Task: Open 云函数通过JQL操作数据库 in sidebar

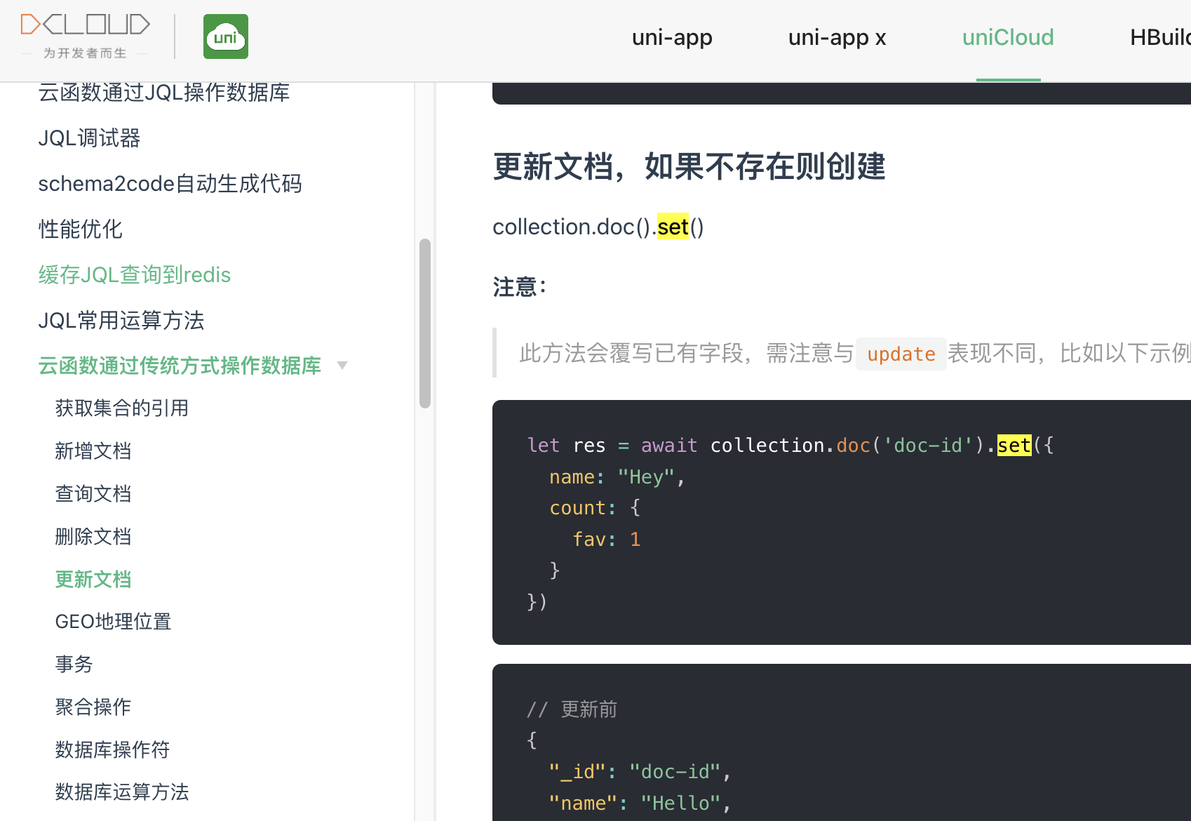Action: pos(164,93)
